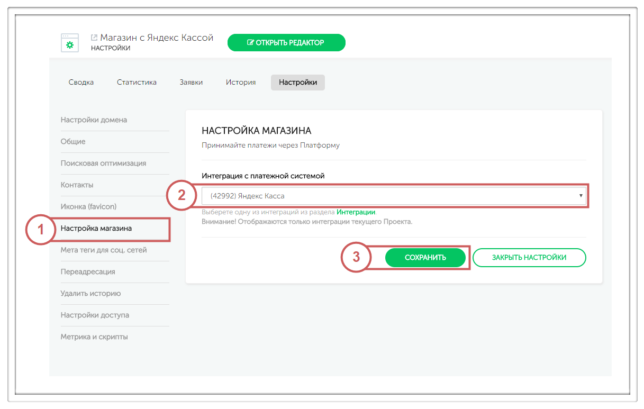
Task: Follow the green Интеграции link
Action: click(356, 212)
